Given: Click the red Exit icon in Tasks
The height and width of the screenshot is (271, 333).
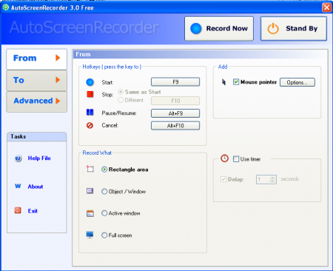Looking at the screenshot, I should 18,210.
